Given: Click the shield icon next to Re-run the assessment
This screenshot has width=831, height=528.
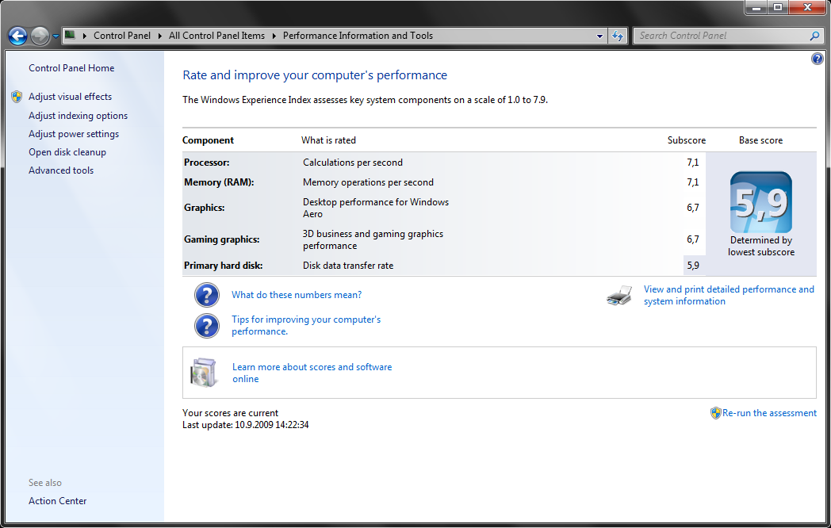Looking at the screenshot, I should click(714, 412).
